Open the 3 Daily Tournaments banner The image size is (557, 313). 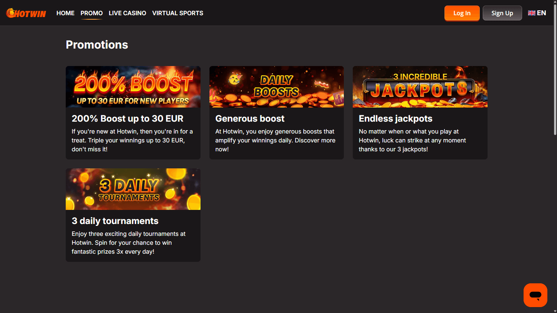(x=133, y=189)
